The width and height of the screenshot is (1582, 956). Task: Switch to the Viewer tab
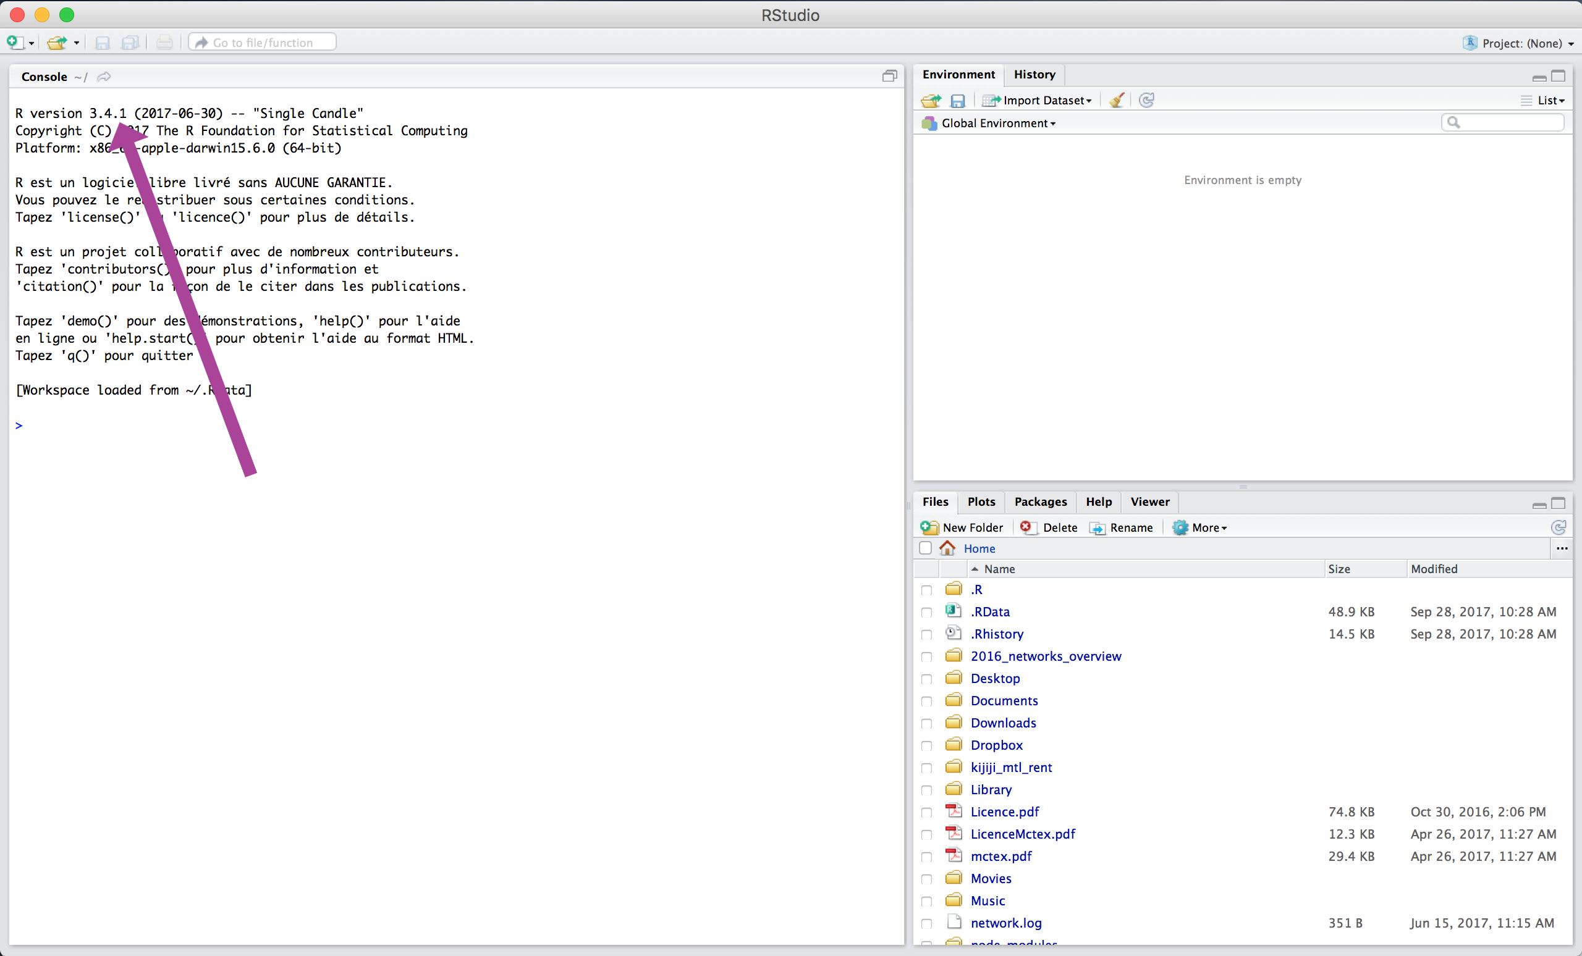1150,501
